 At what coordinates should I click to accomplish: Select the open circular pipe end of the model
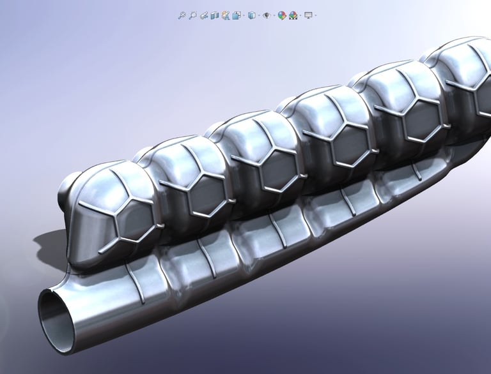[57, 321]
